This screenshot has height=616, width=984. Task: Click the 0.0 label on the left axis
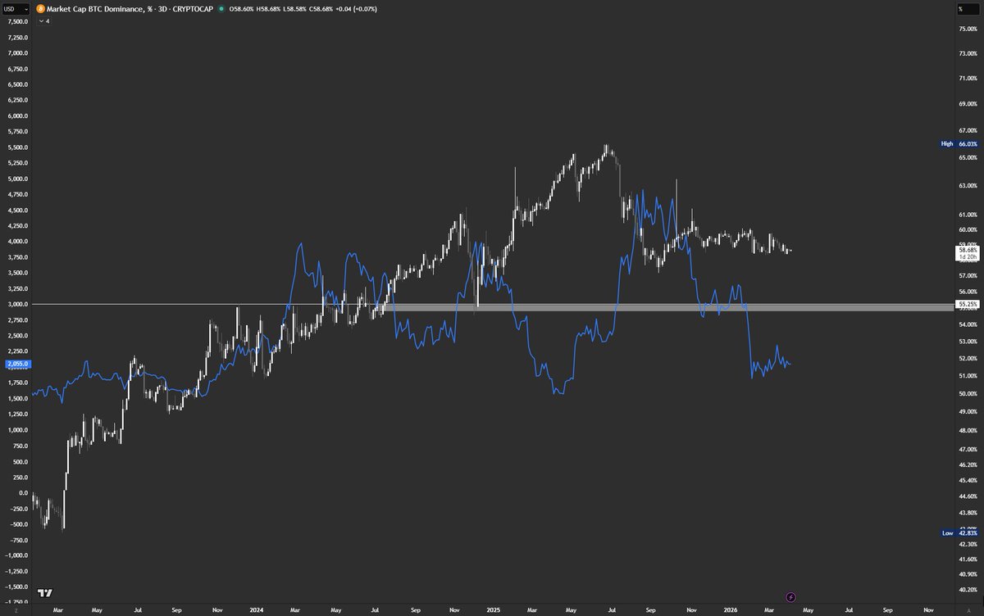tap(23, 492)
